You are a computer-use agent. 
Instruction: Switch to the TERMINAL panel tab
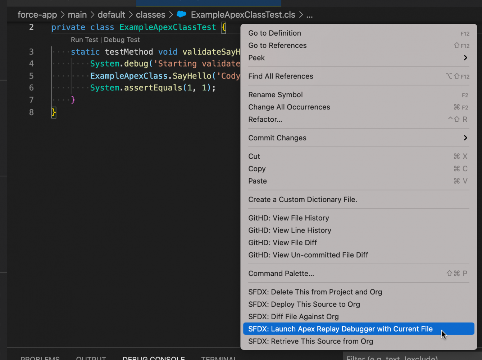[x=218, y=358]
